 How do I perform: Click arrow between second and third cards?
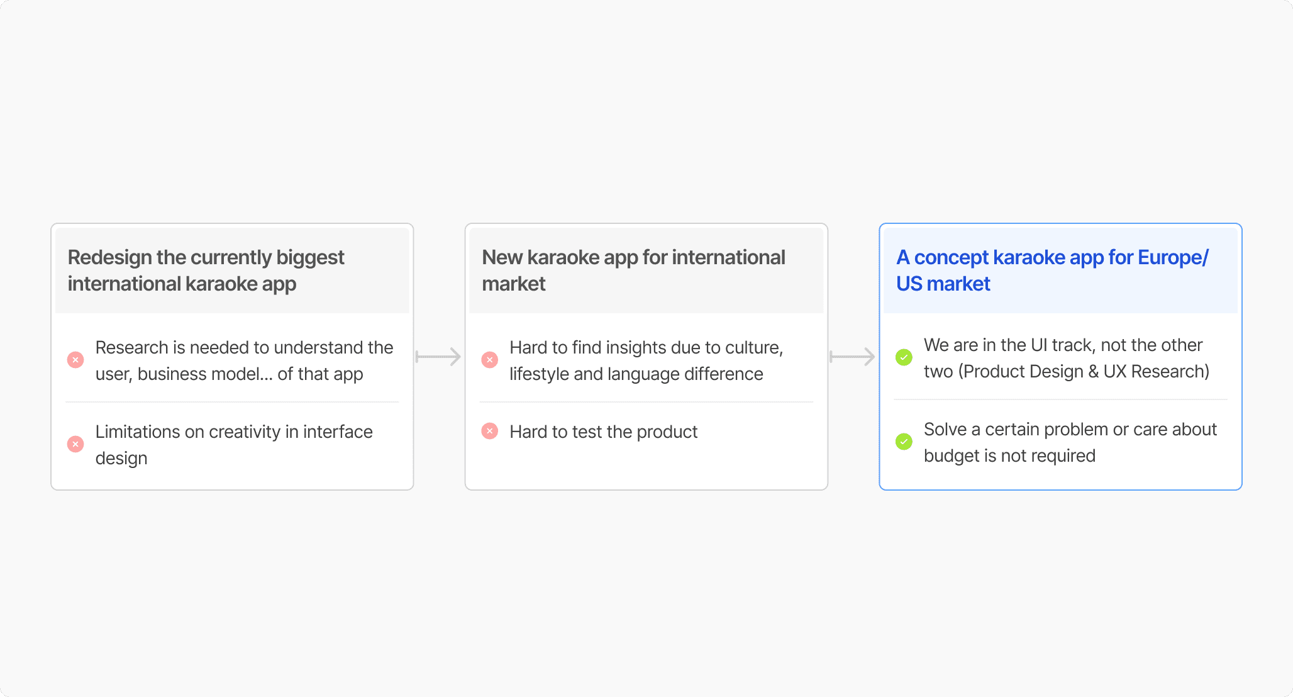pyautogui.click(x=853, y=357)
